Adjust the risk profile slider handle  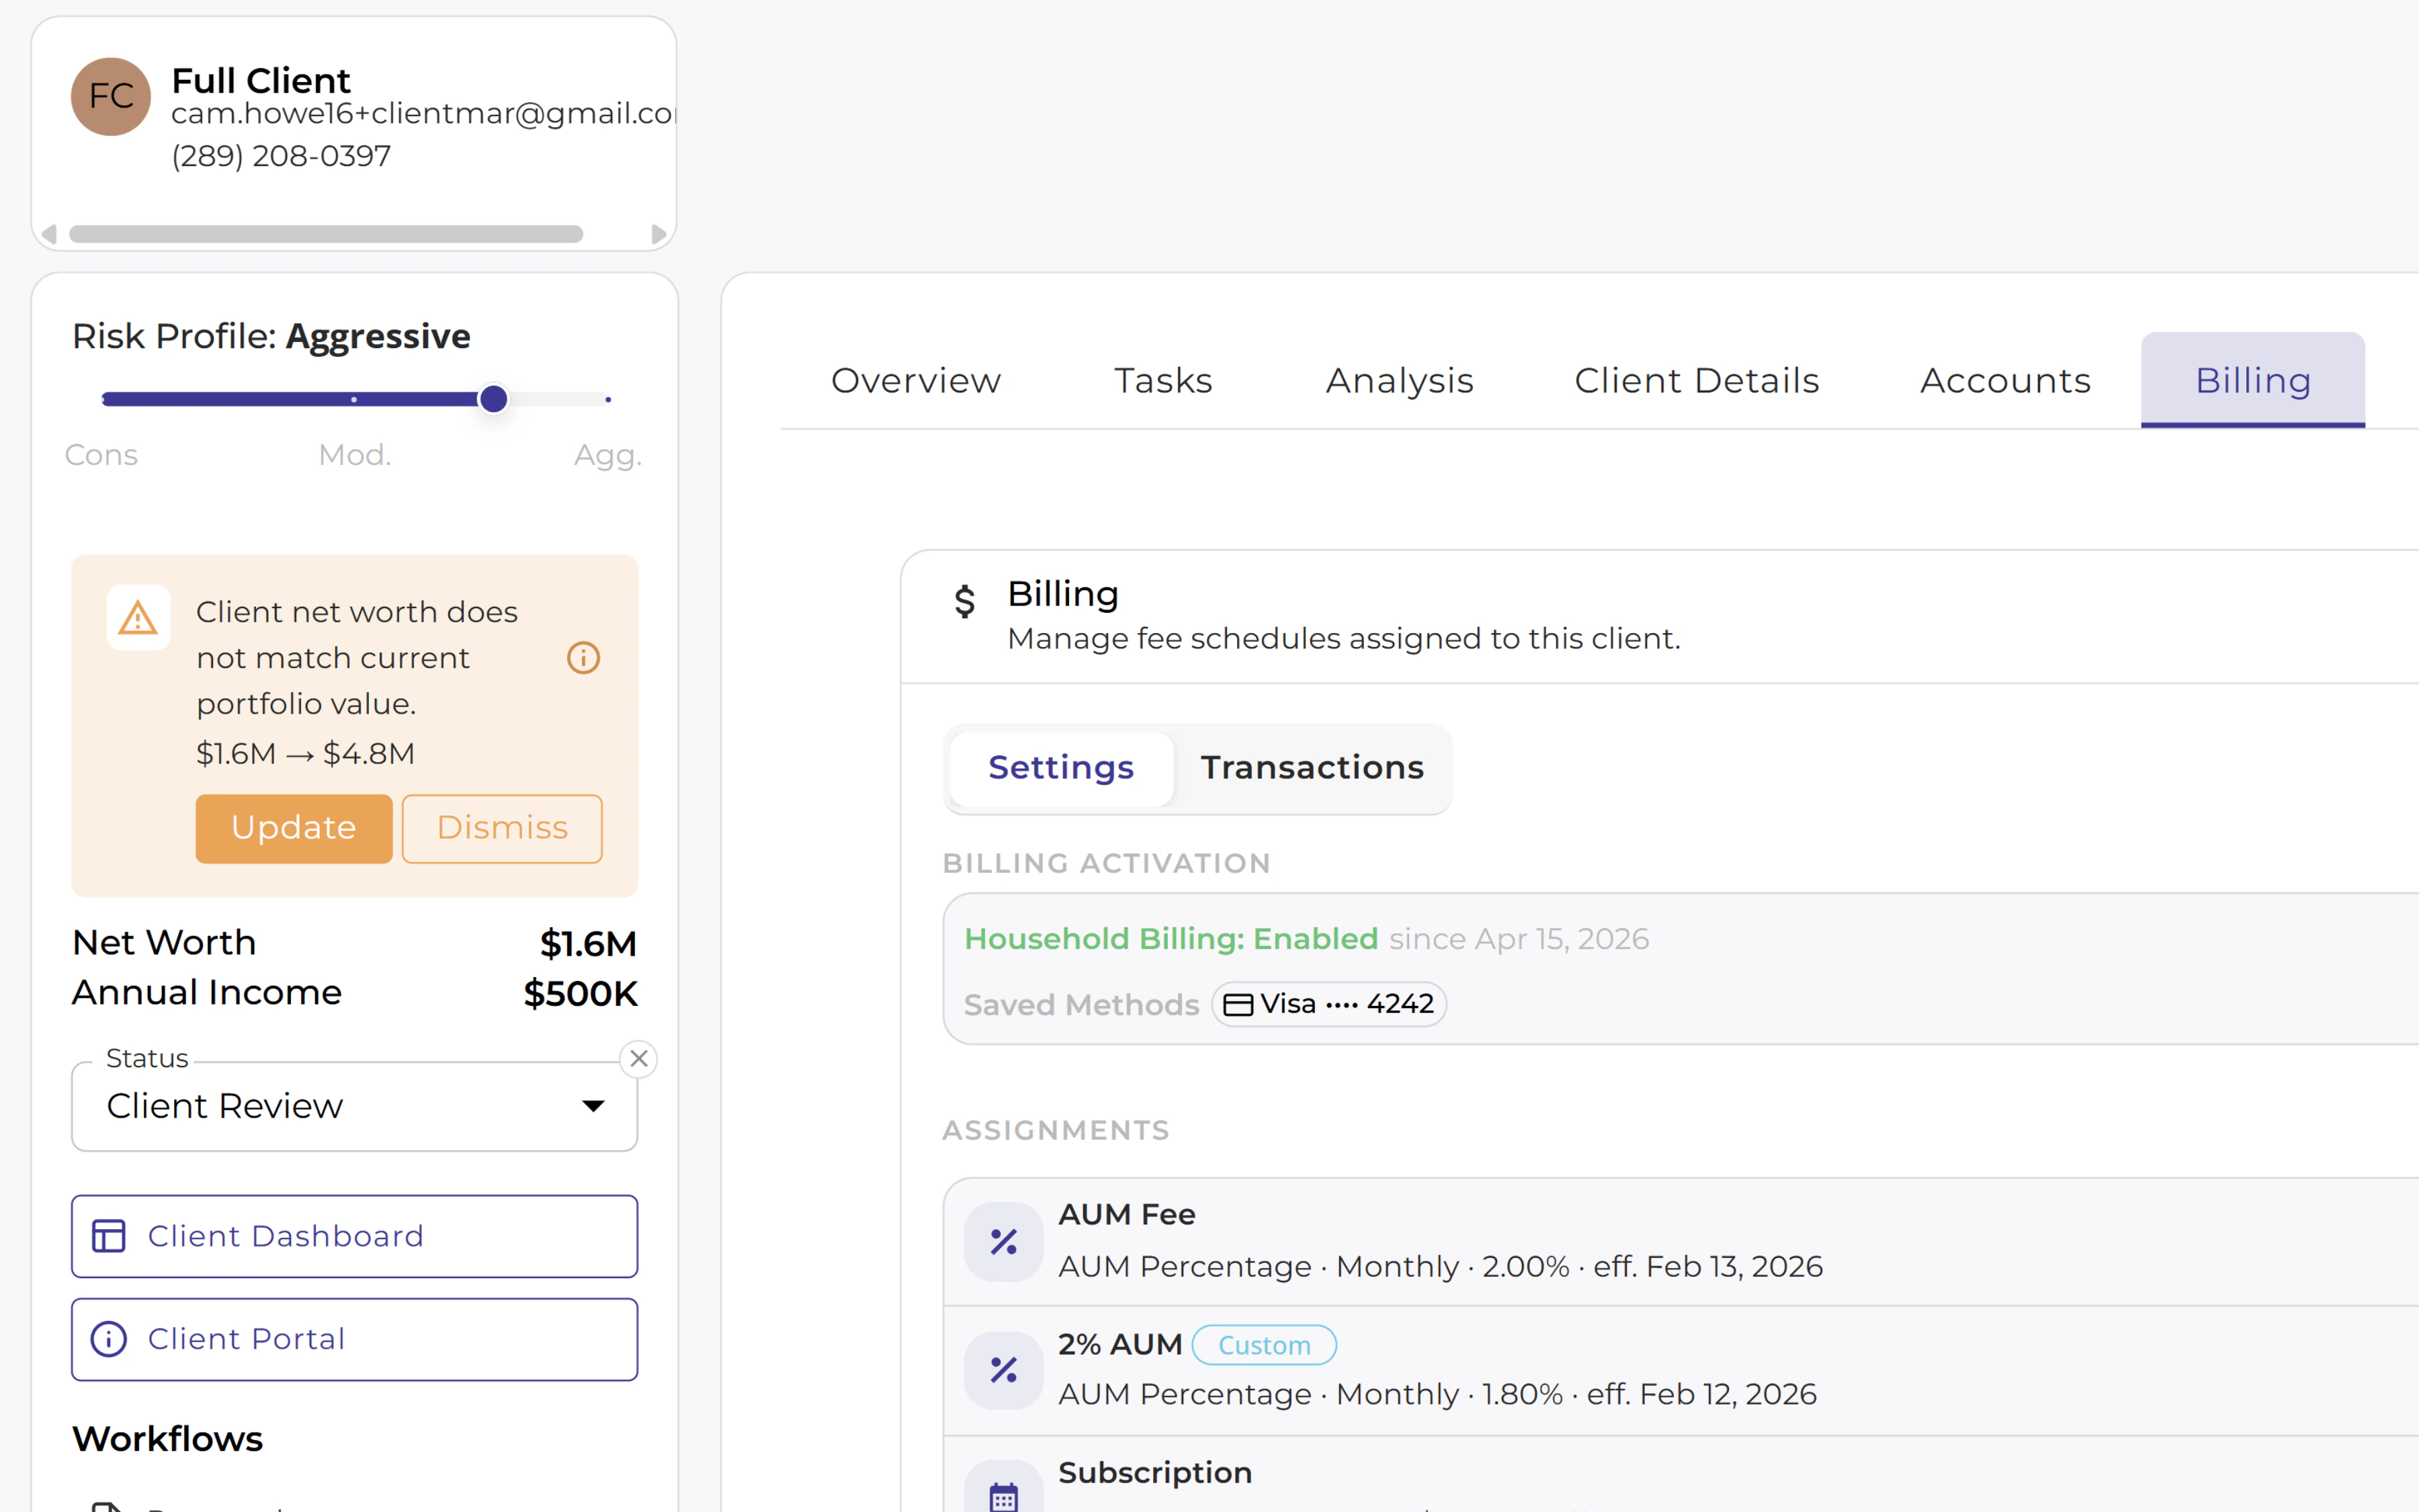tap(493, 398)
